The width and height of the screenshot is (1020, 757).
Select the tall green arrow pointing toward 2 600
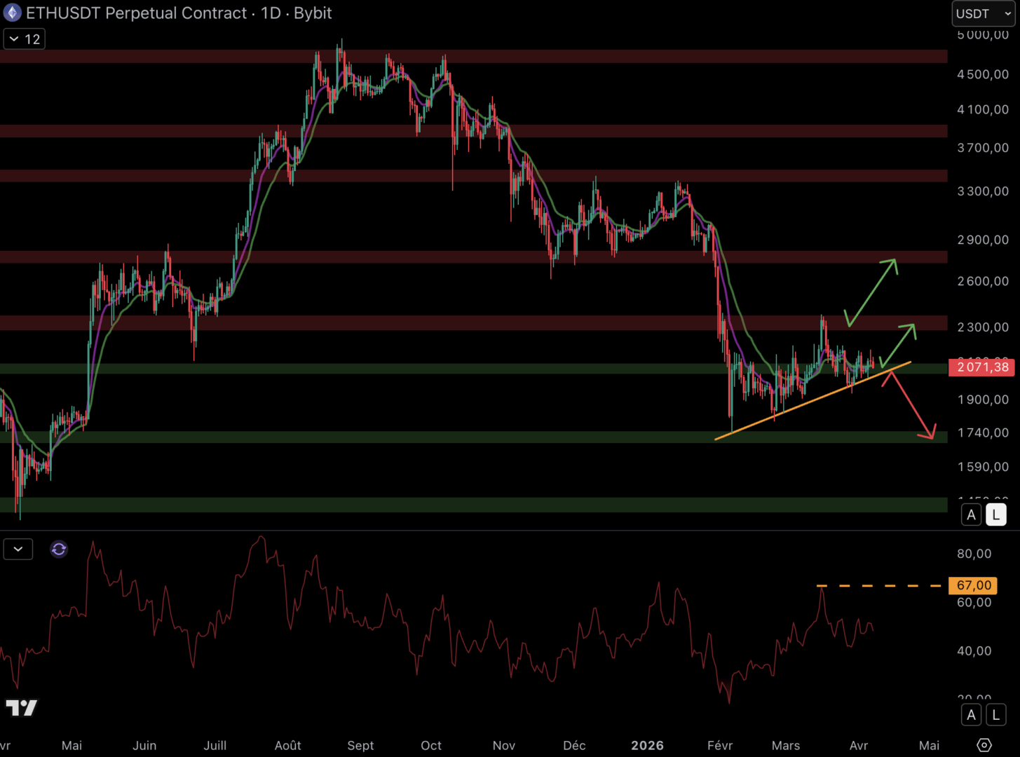(872, 292)
